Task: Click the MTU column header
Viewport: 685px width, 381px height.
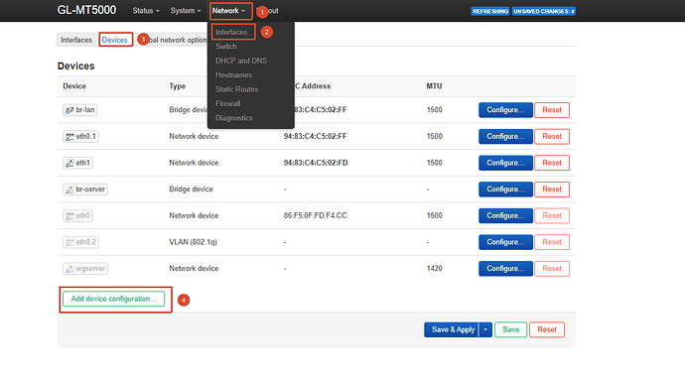Action: click(x=434, y=86)
